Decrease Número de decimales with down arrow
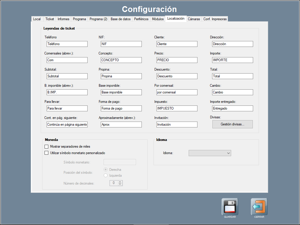Image resolution: width=300 pixels, height=225 pixels. (120, 184)
